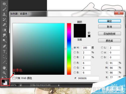
Task: Click default colors reset icon
Action: click(2, 77)
